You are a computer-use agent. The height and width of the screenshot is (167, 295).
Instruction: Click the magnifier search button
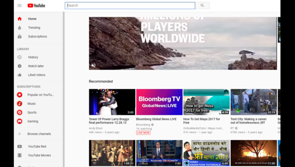click(x=202, y=5)
